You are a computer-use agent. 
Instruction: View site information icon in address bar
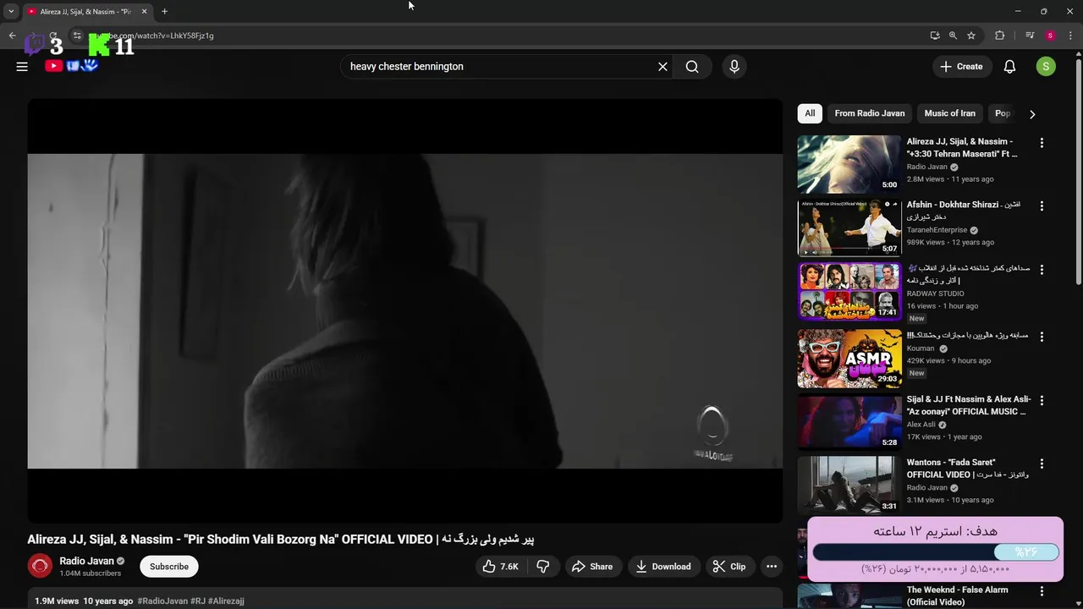point(77,36)
